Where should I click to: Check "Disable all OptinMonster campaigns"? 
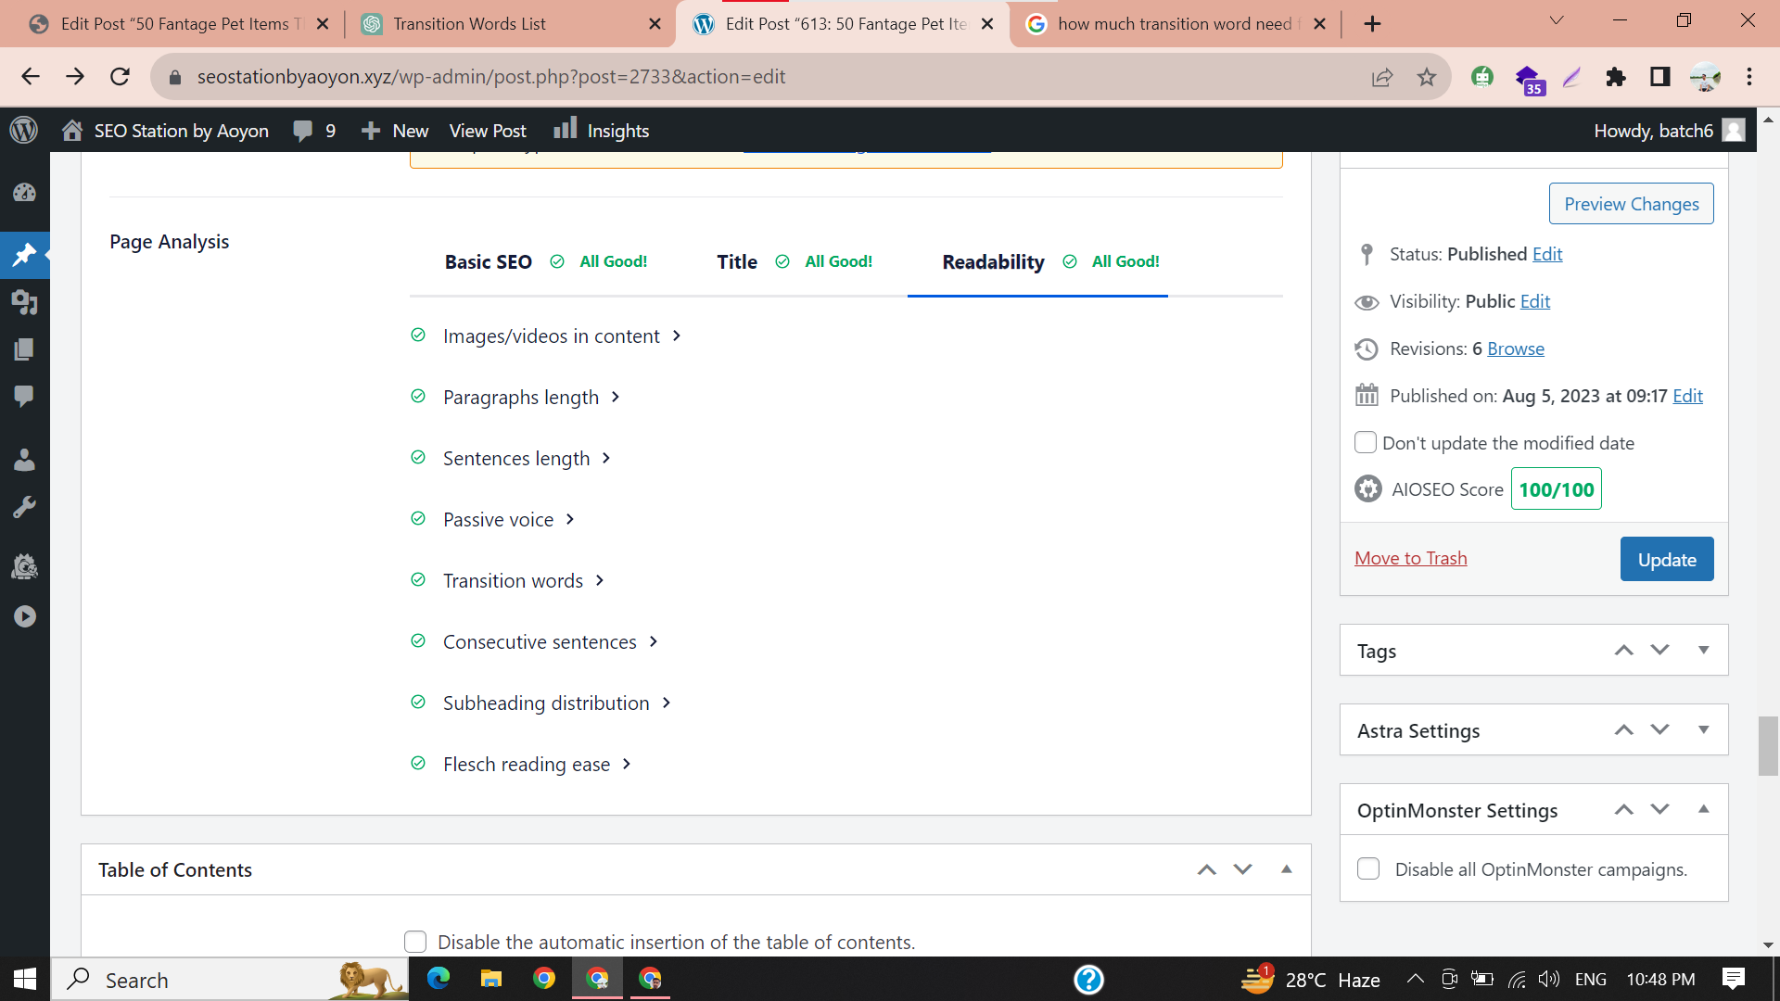(1368, 868)
